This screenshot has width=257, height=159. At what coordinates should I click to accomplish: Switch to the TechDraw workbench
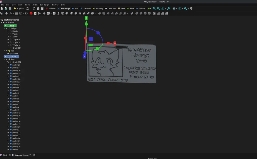click(111, 8)
